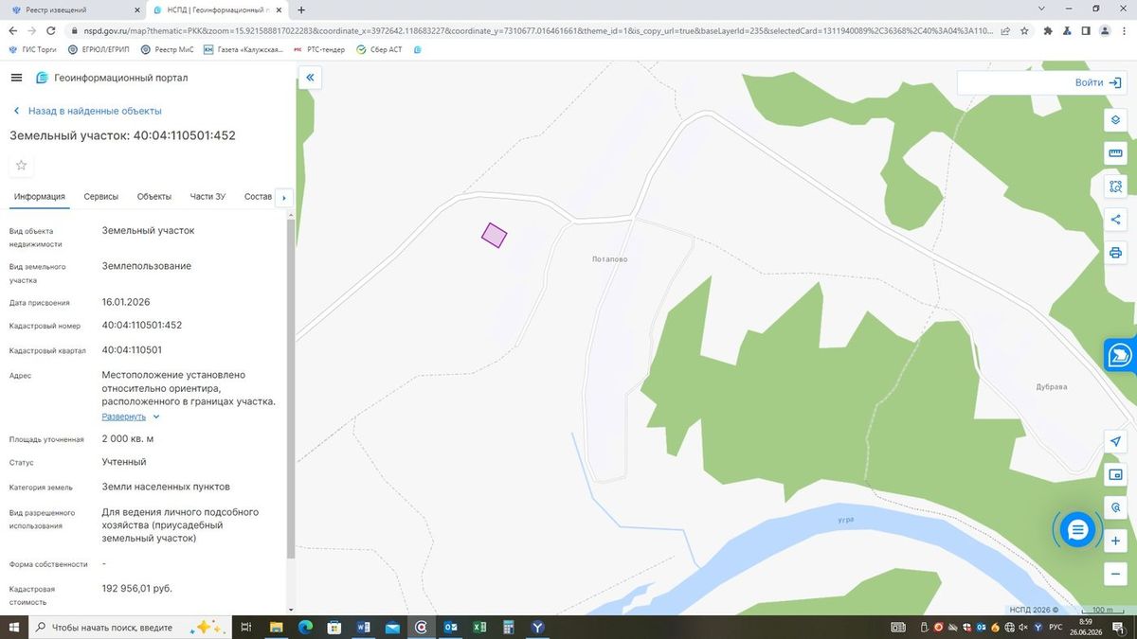Launch Word from the taskbar

pyautogui.click(x=363, y=627)
